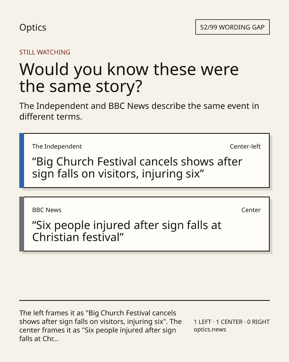Screen dimensions: 289x362
Task: Click the Optics logo text
Action: pos(33,27)
